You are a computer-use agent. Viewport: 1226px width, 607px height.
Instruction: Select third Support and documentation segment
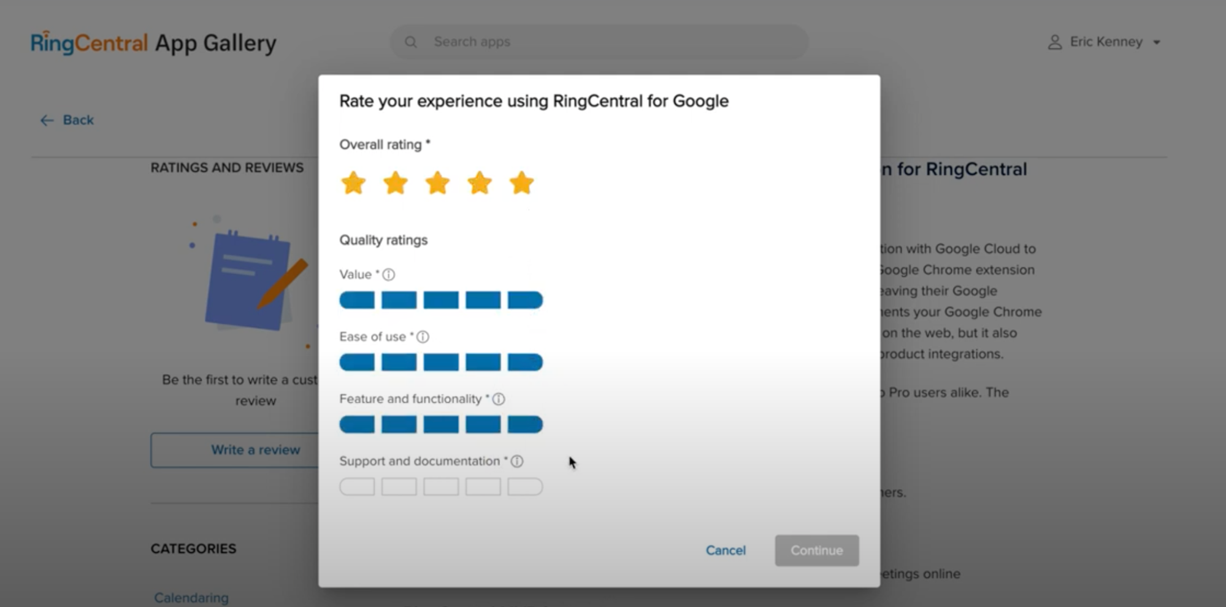coord(441,487)
